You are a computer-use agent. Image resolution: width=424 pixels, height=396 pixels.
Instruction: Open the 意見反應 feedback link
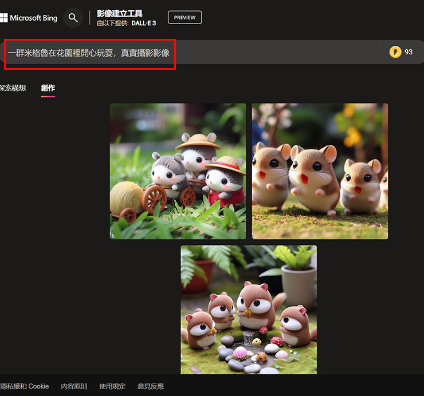[151, 386]
